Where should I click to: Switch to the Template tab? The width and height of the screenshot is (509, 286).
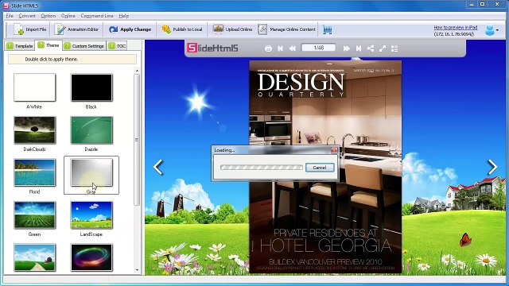(x=19, y=46)
